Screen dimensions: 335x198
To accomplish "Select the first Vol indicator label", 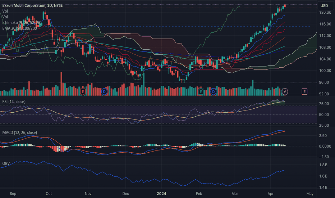I will [x=5, y=11].
